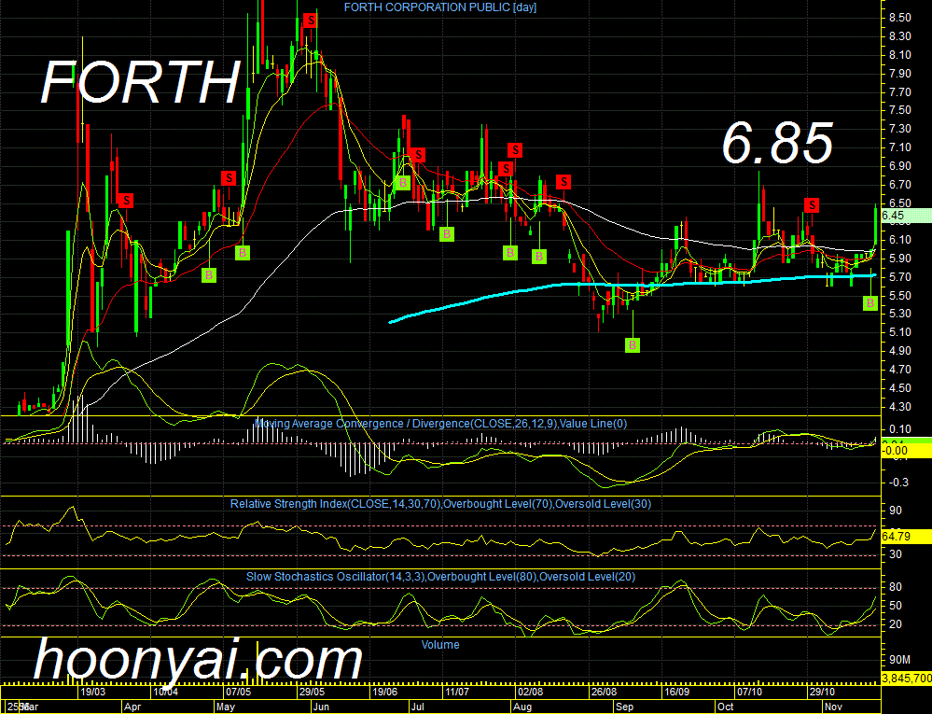Viewport: 932px width, 714px height.
Task: Click the 4.30 price axis label
Action: click(900, 407)
